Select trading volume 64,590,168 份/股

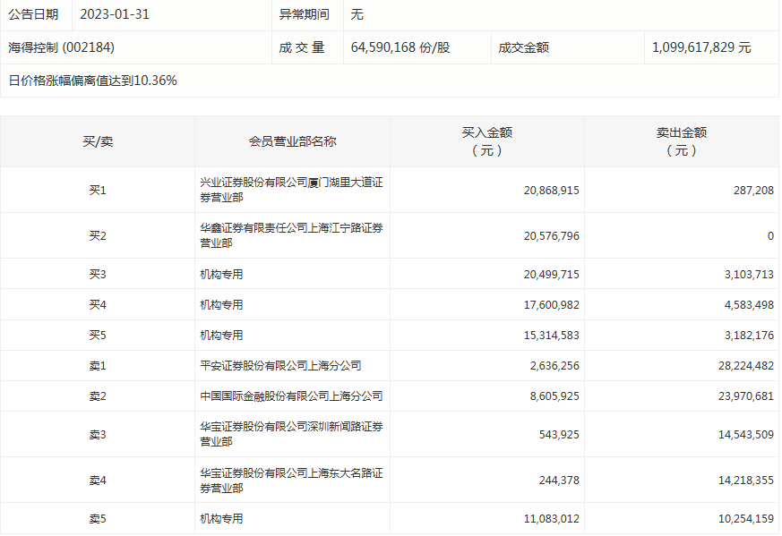coord(400,47)
